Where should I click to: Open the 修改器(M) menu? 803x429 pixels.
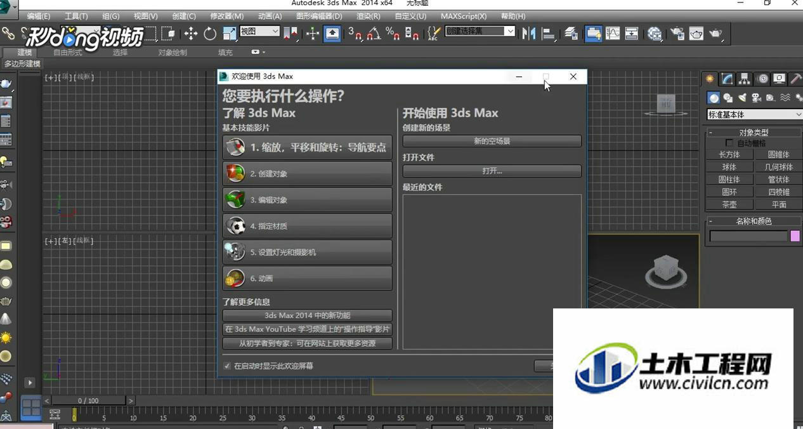point(226,16)
